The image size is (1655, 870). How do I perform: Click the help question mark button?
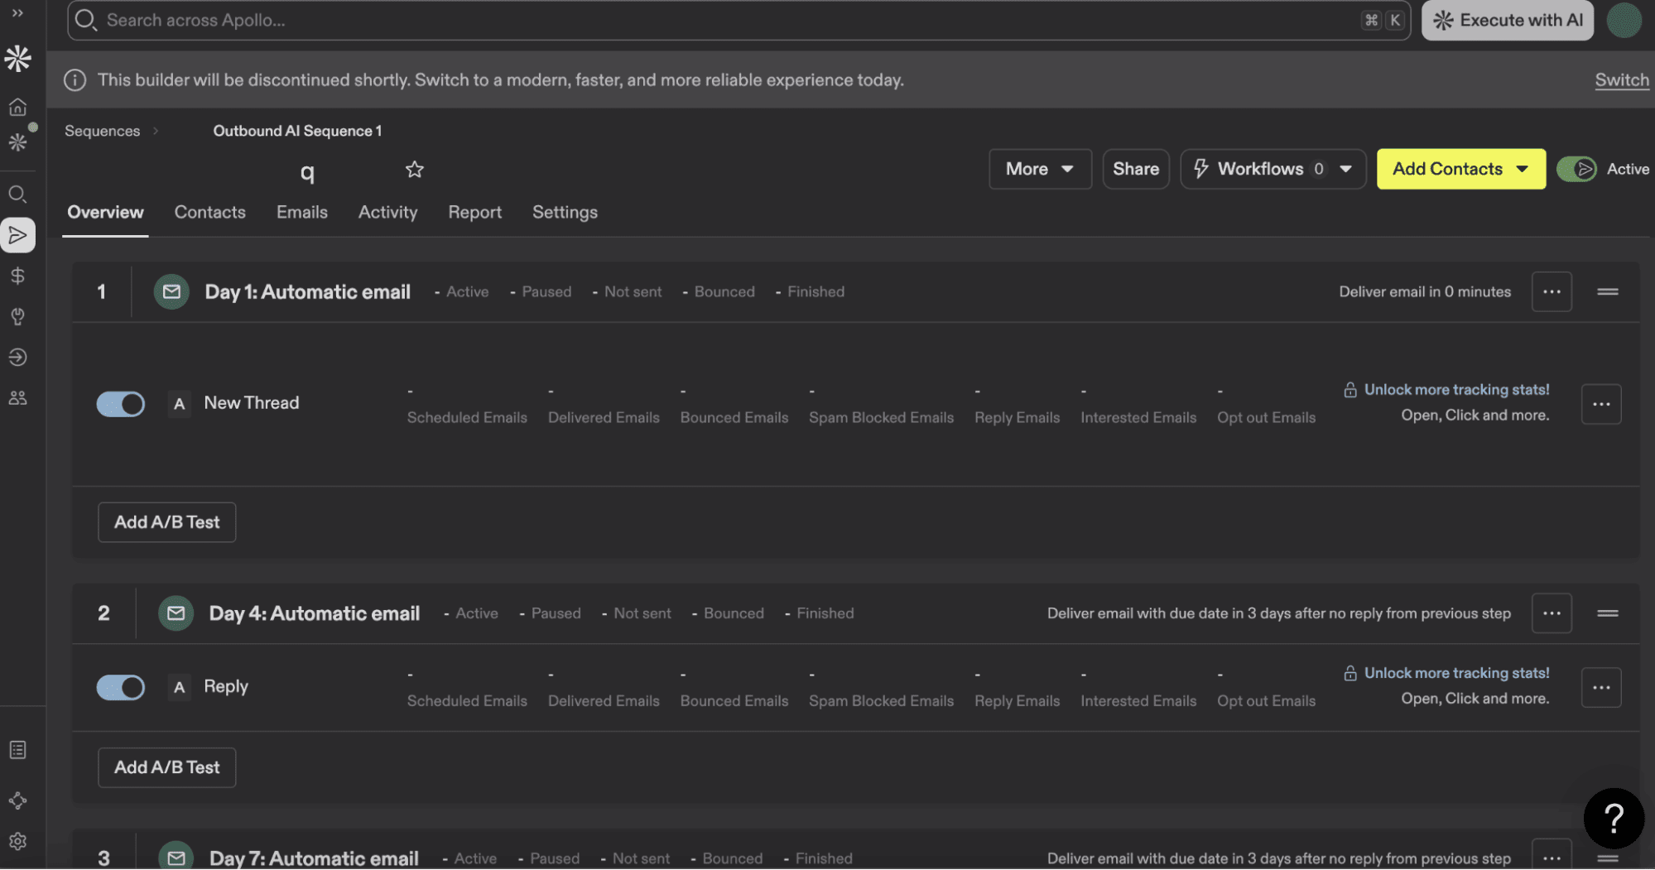tap(1613, 818)
